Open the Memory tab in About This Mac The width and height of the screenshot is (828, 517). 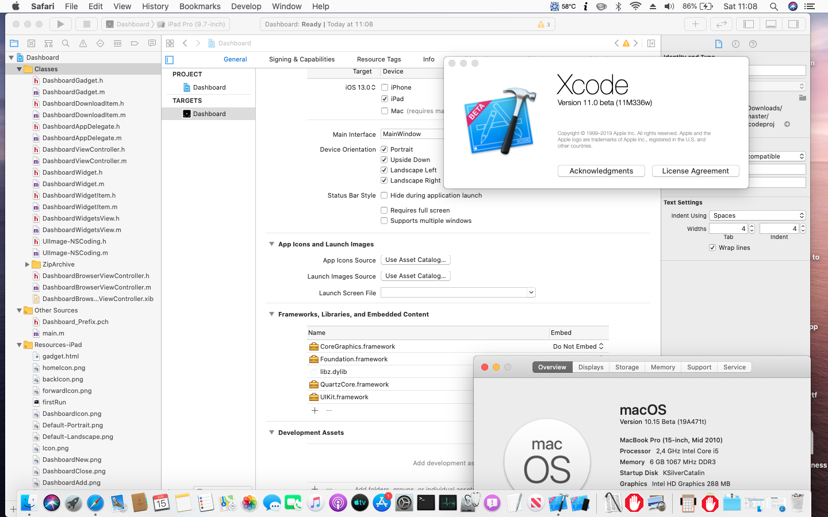click(663, 367)
